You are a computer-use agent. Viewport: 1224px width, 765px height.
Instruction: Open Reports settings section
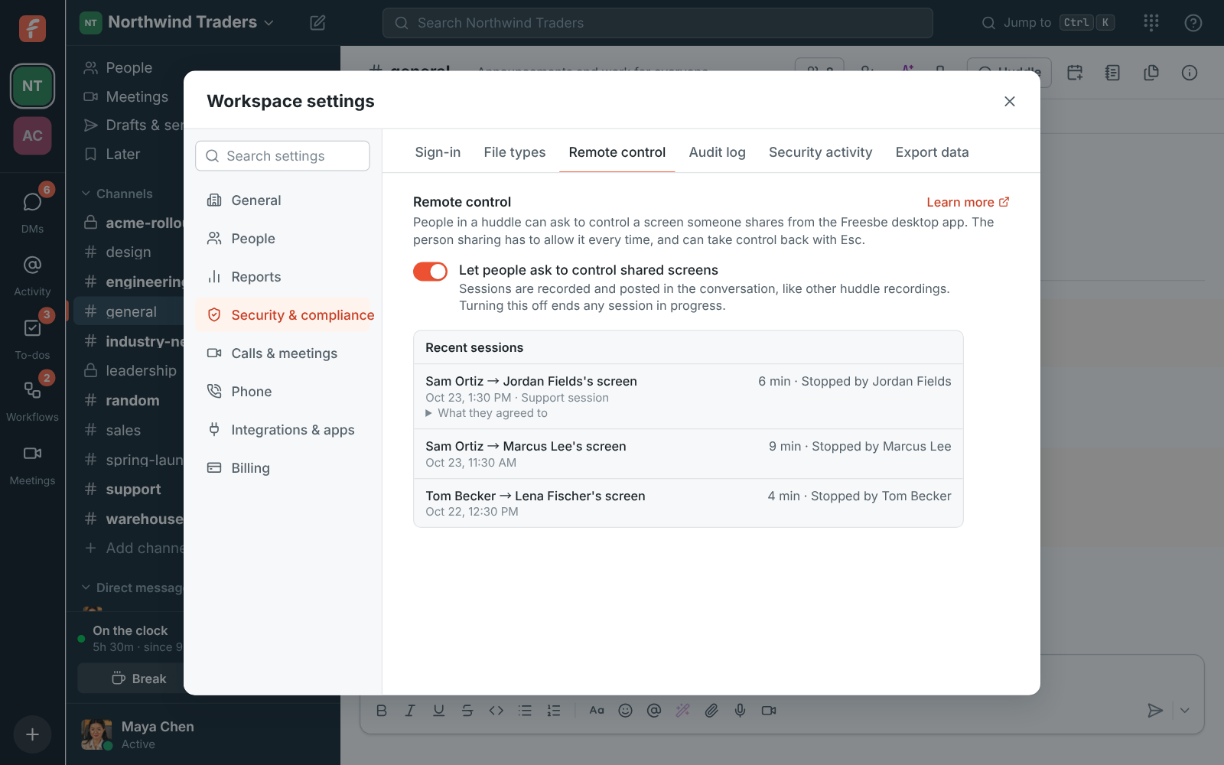pyautogui.click(x=283, y=277)
